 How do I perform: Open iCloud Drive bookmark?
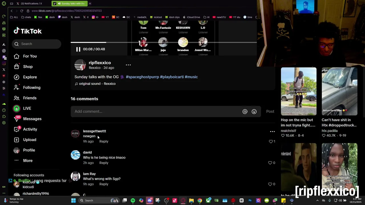coord(191,17)
